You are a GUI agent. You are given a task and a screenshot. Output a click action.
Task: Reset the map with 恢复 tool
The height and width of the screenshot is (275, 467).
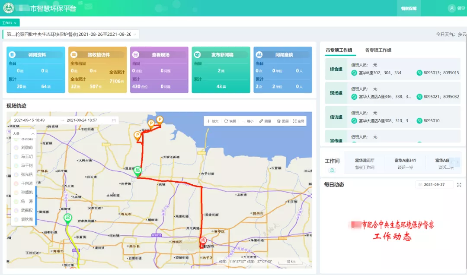[230, 121]
